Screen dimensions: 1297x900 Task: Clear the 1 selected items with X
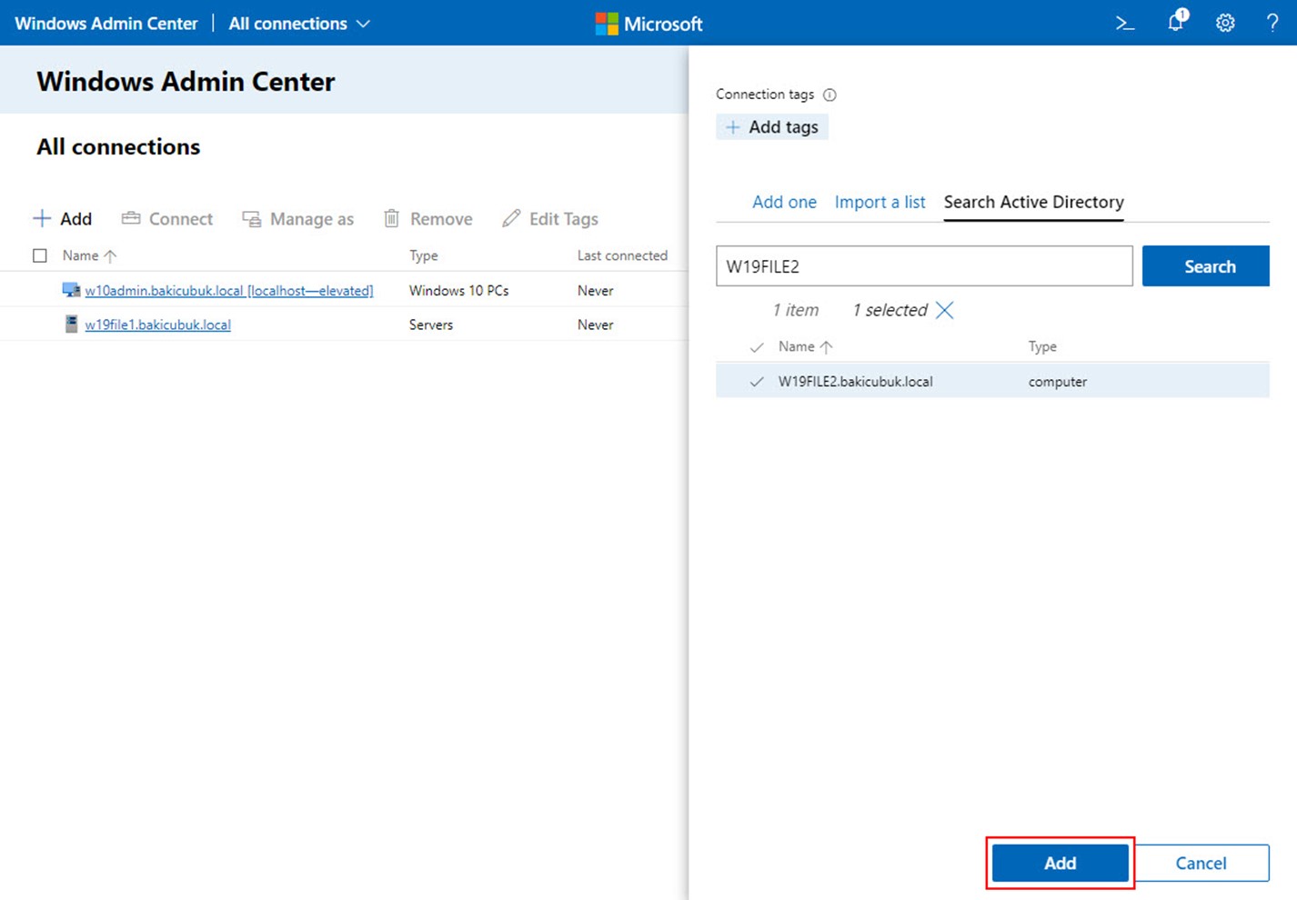pos(945,310)
